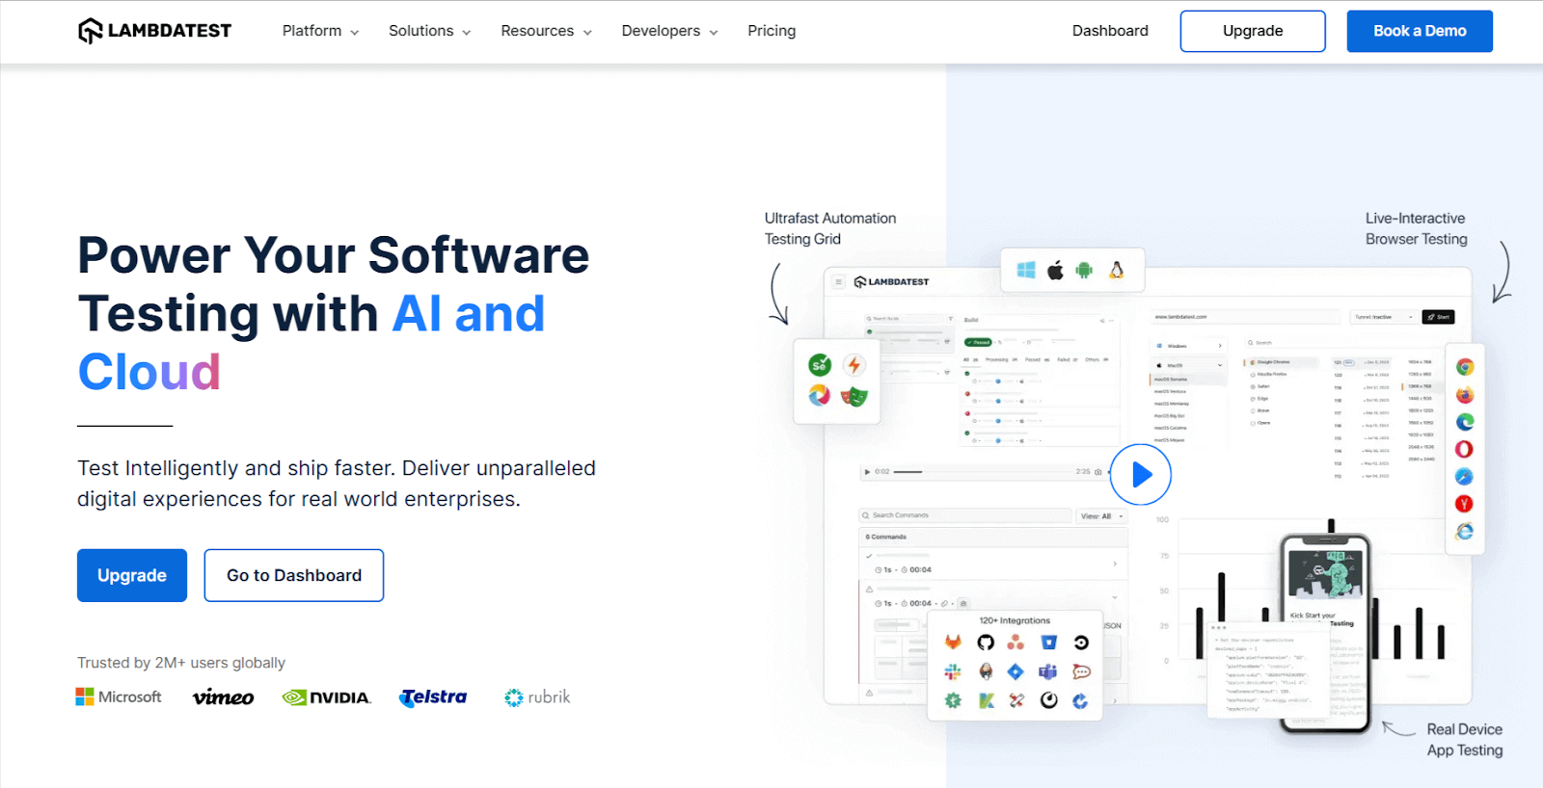Image resolution: width=1543 pixels, height=788 pixels.
Task: Click the black Start button in preview
Action: pos(1438,317)
